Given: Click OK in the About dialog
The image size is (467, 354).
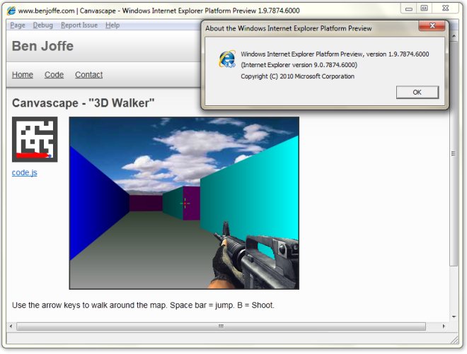Looking at the screenshot, I should click(x=417, y=93).
